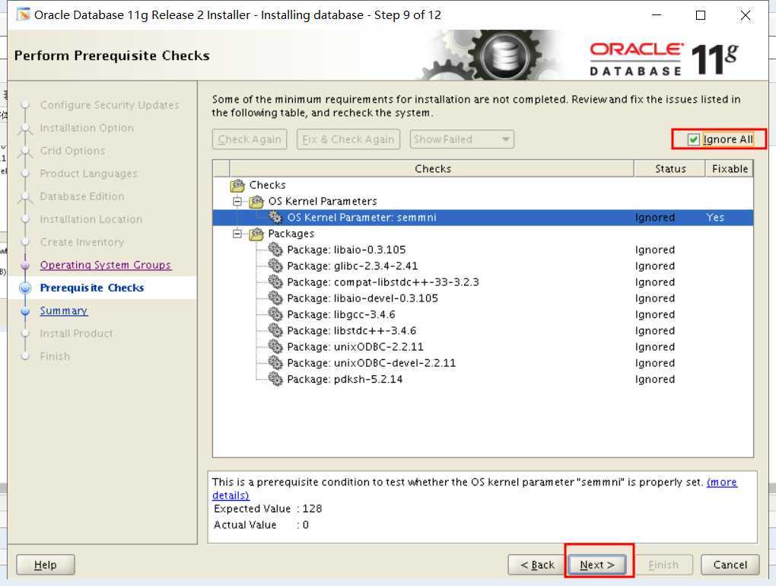Click the Checks root folder icon

pos(237,186)
